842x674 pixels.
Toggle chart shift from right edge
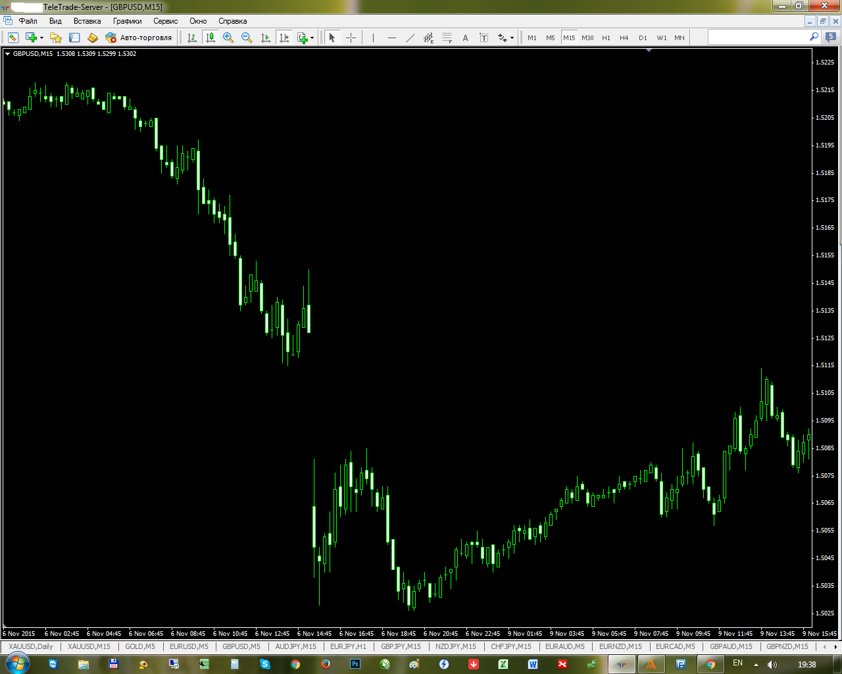tap(284, 38)
